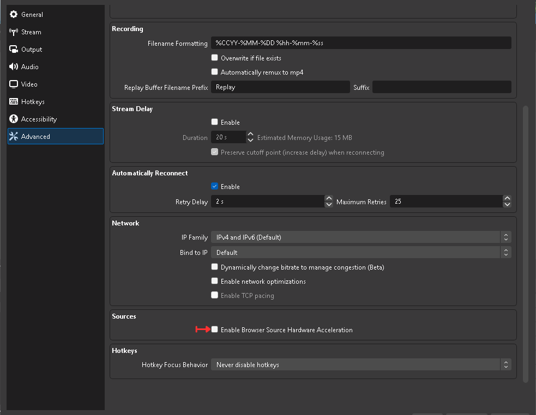Click 'Estimated Memory Usage: 15 MB' text
Screen dimensions: 536x415
coord(305,138)
